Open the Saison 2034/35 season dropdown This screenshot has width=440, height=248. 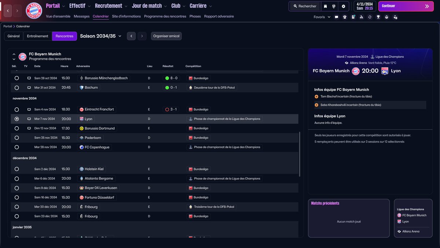[x=101, y=36]
